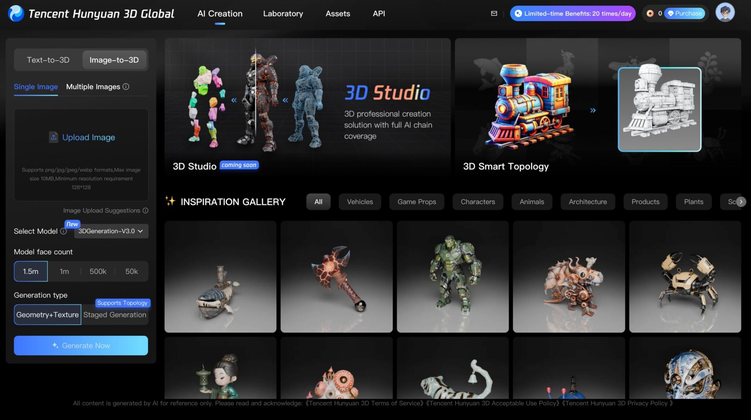The image size is (751, 420).
Task: Click the coin balance icon
Action: (651, 13)
